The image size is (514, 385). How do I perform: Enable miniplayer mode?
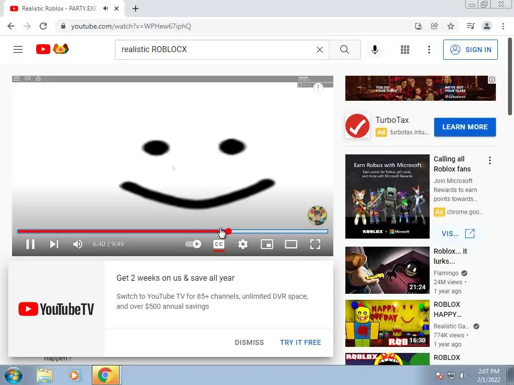pyautogui.click(x=267, y=244)
